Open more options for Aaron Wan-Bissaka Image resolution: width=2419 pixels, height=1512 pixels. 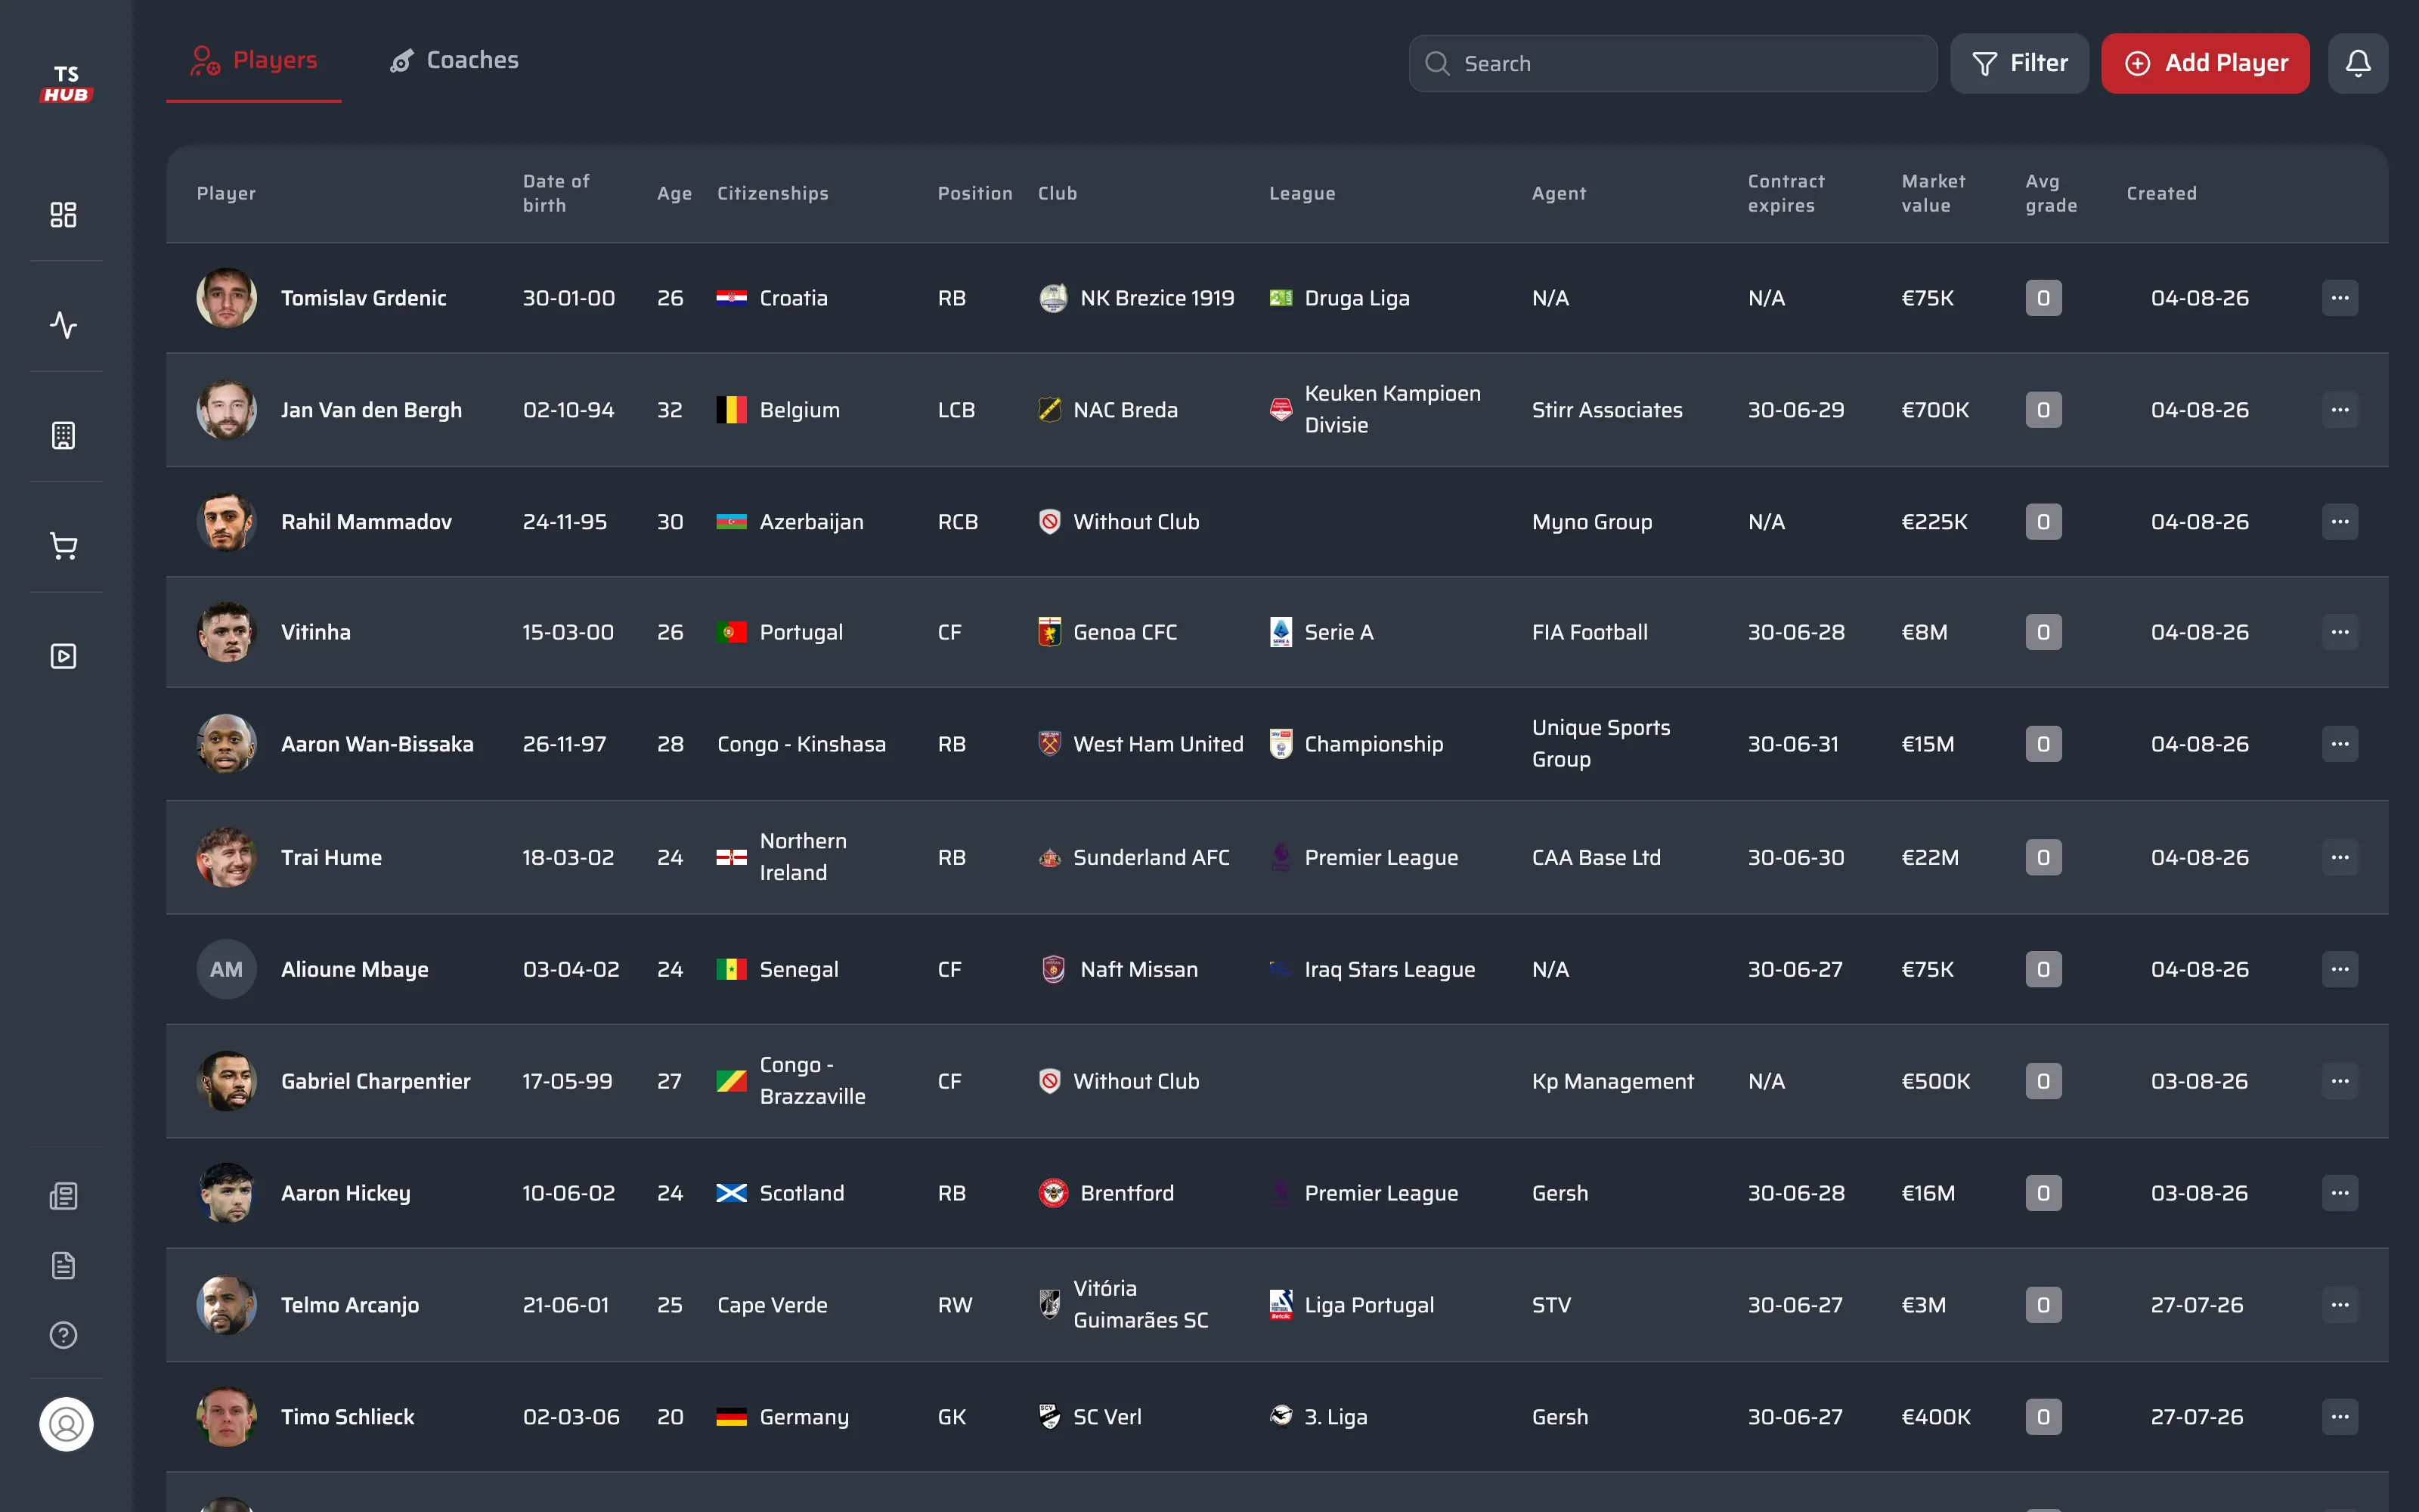[2339, 744]
